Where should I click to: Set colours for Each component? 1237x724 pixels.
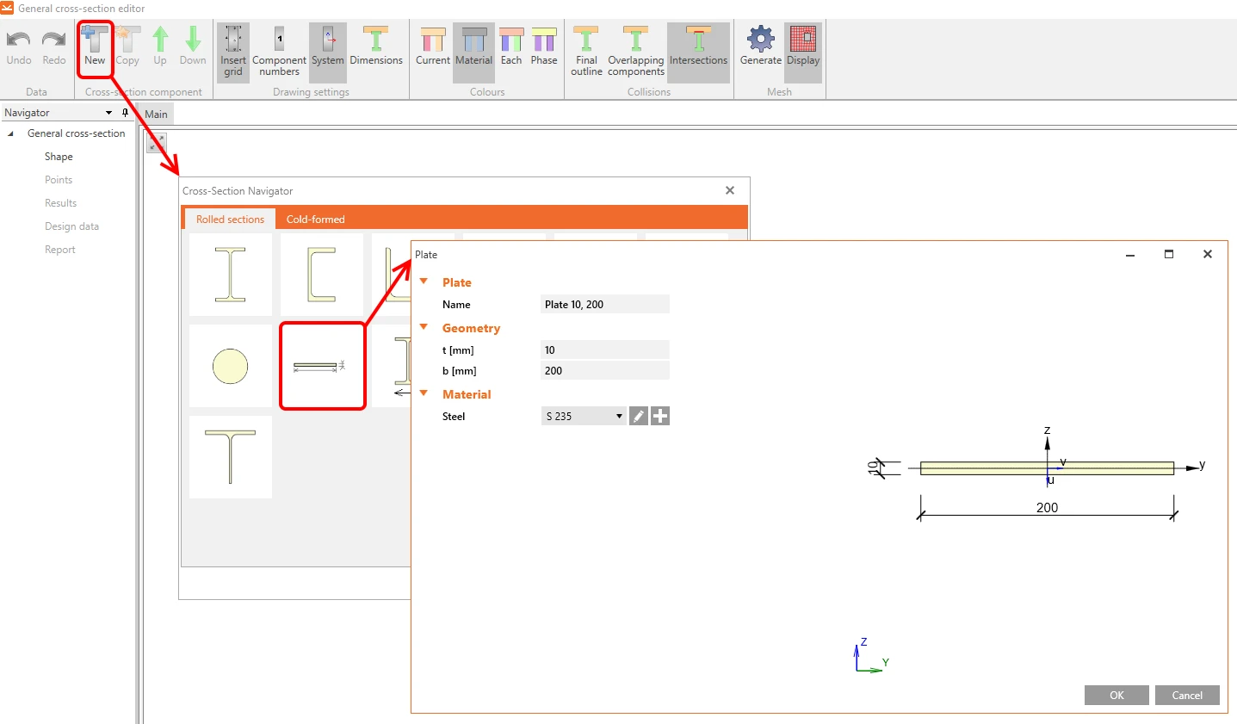pos(511,46)
